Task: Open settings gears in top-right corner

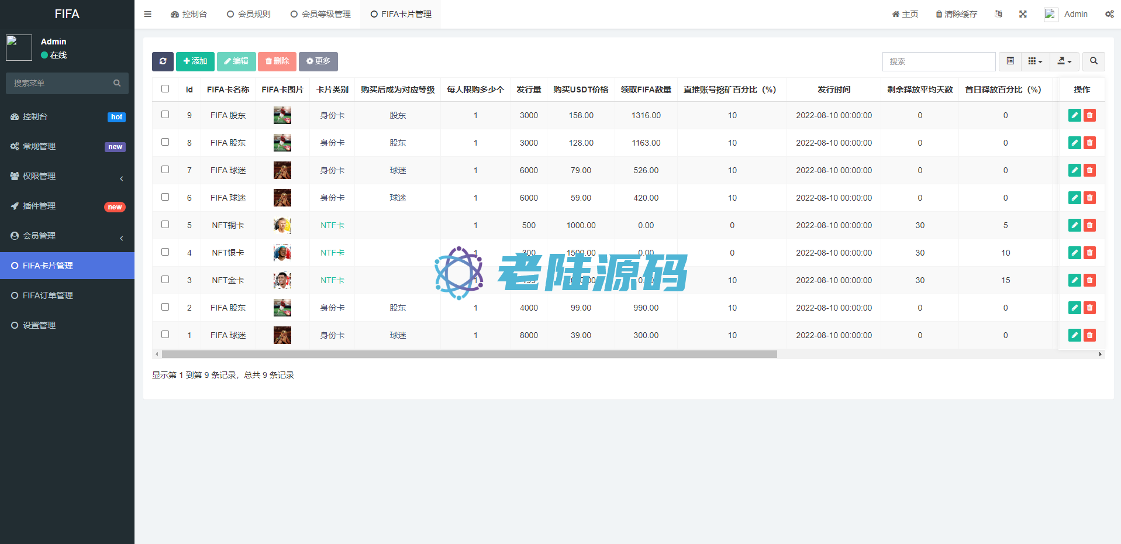Action: tap(1109, 14)
